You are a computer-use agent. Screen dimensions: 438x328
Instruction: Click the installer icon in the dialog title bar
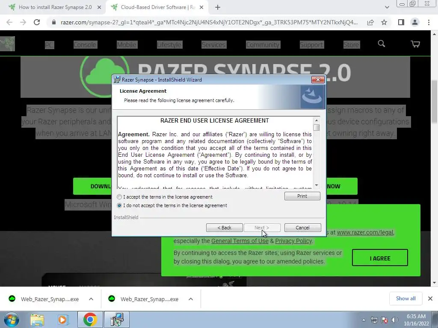(117, 80)
